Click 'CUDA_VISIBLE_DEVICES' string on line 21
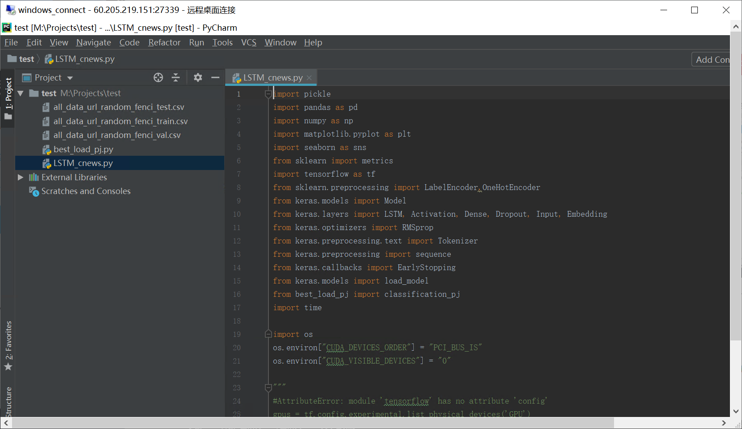This screenshot has width=742, height=429. (373, 361)
